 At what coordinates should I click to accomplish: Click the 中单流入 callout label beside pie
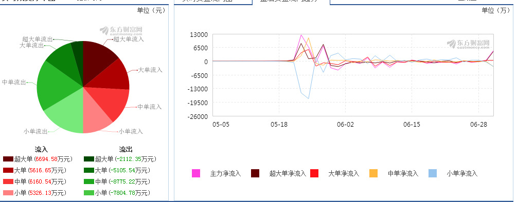(x=149, y=107)
